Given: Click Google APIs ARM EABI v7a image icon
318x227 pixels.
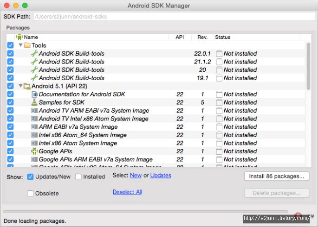Looking at the screenshot, I should [34, 159].
